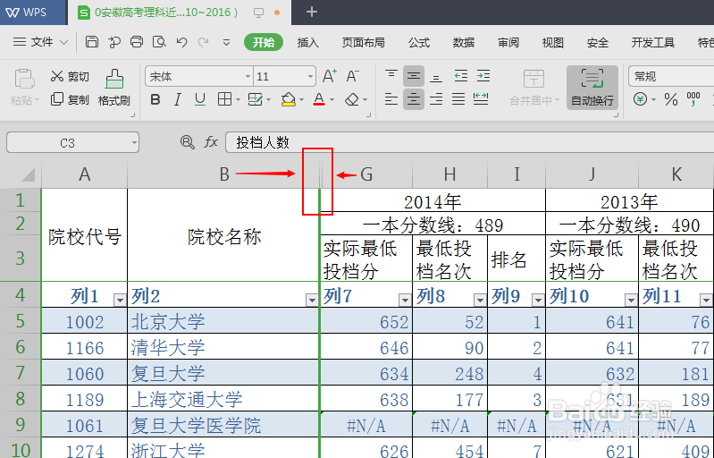Click the Cut (剪切) button

[69, 76]
